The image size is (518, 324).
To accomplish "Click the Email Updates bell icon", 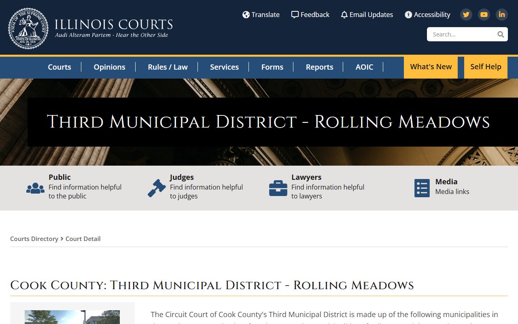I will 344,15.
